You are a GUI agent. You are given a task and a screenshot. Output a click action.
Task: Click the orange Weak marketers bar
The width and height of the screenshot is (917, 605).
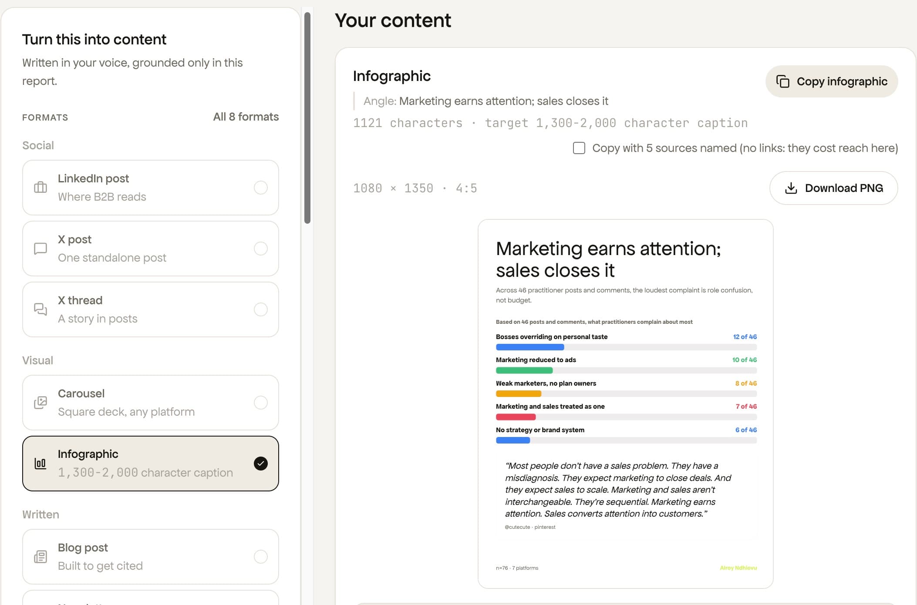[519, 394]
